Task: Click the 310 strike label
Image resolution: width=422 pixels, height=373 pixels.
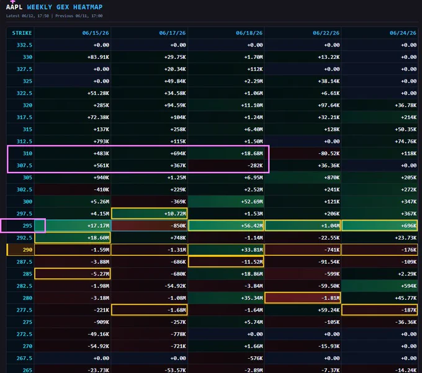Action: coord(27,153)
